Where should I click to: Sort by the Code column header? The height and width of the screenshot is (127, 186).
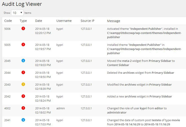pyautogui.click(x=8, y=21)
